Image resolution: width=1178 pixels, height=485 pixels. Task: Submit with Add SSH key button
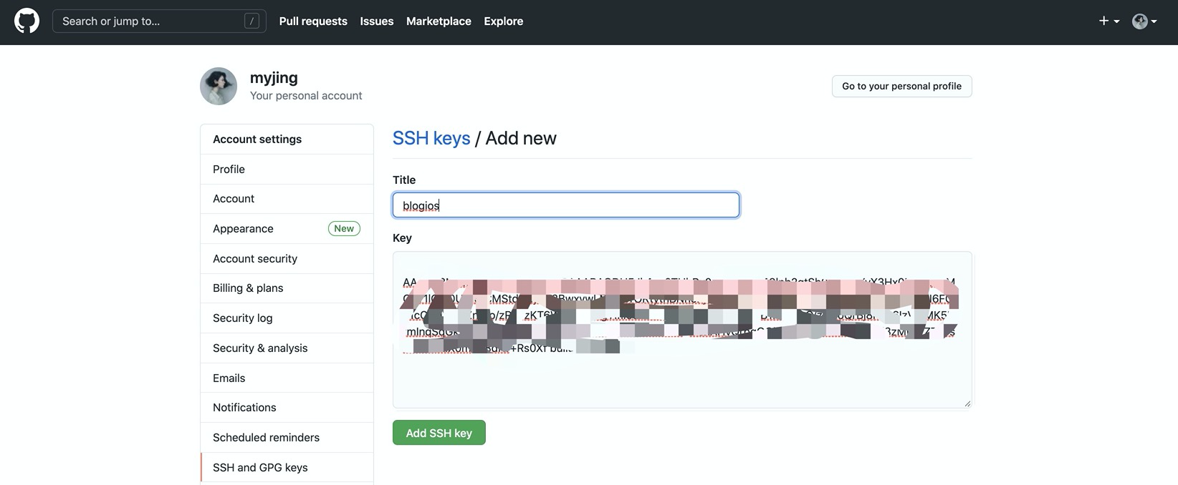[x=439, y=433]
